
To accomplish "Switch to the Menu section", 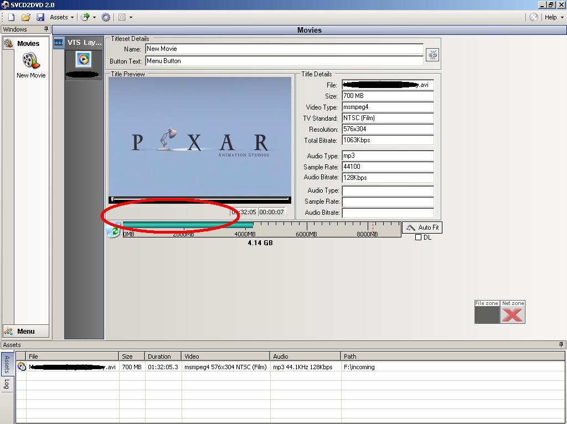I will 26,331.
